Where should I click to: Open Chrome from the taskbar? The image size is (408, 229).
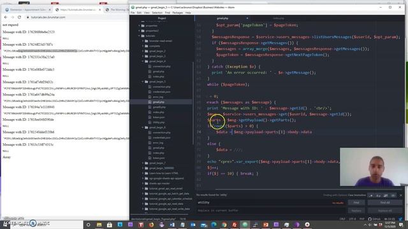[224, 225]
